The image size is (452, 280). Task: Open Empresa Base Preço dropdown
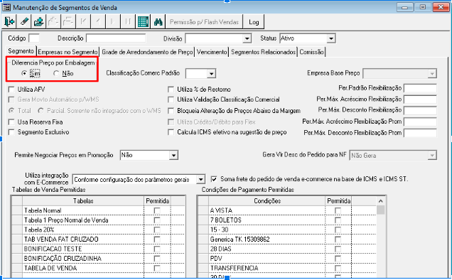tap(432, 74)
